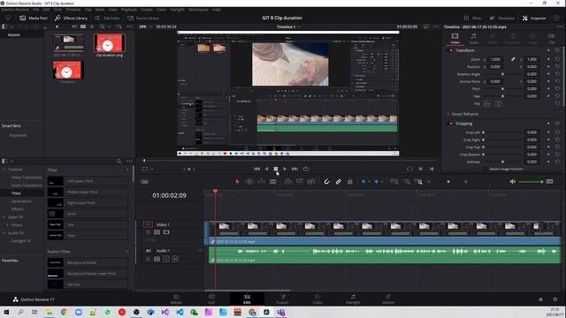Click the stop button in viewer transport

[275, 169]
